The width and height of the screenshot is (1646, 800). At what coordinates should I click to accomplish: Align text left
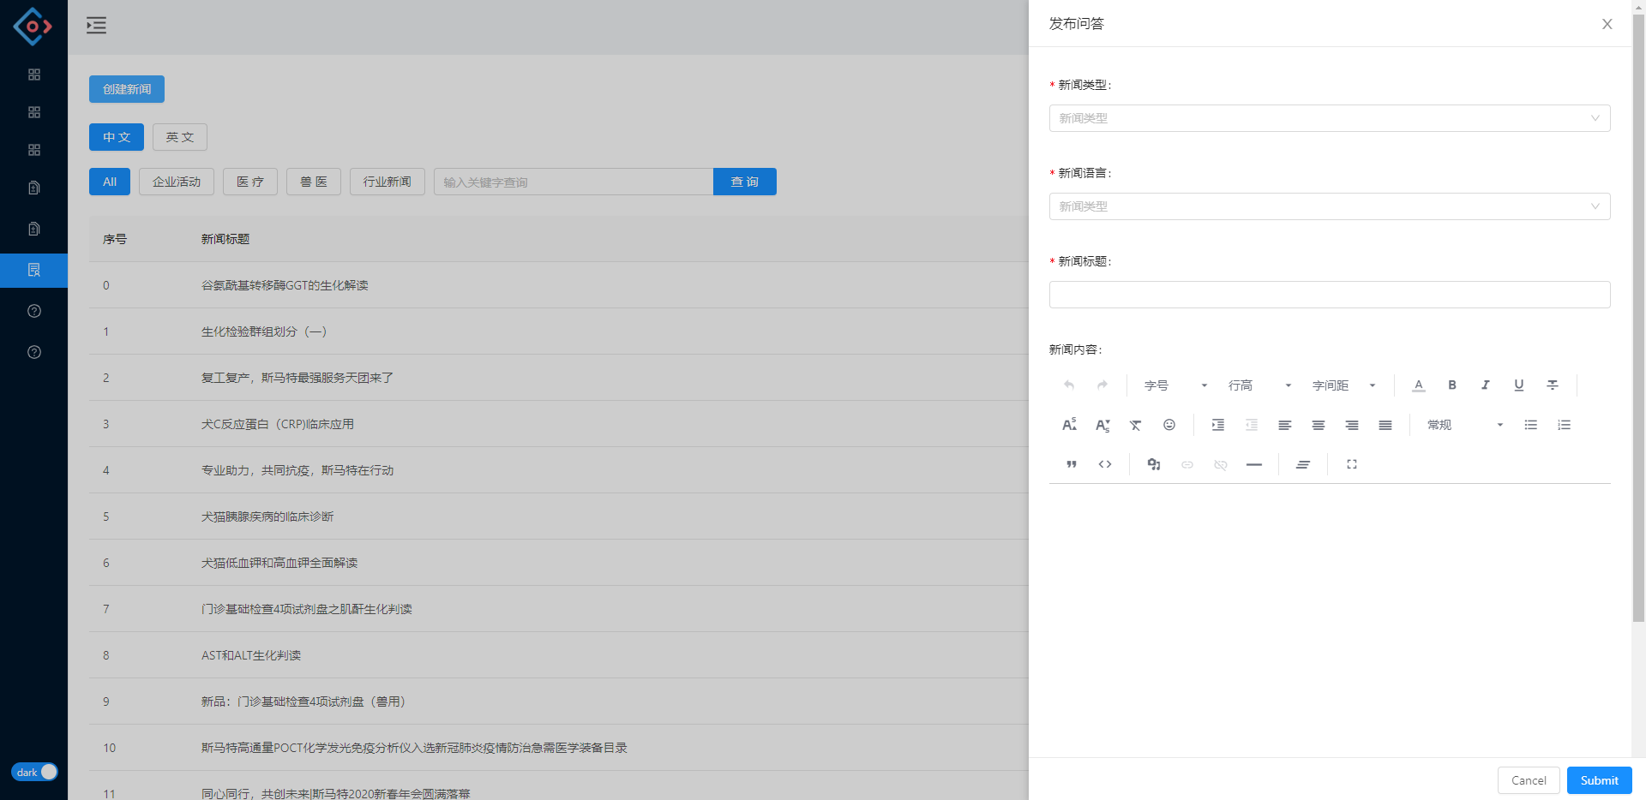click(1285, 425)
